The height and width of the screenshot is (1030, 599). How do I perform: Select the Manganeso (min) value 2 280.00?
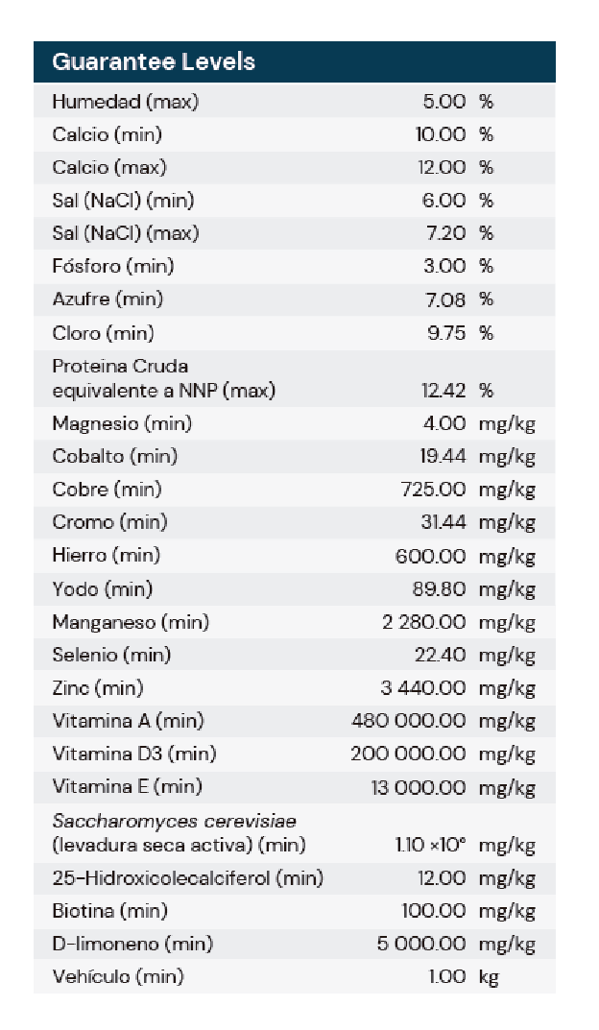click(423, 622)
